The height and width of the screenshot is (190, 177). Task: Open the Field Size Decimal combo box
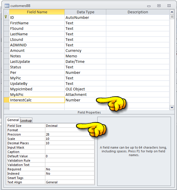[x=70, y=126]
